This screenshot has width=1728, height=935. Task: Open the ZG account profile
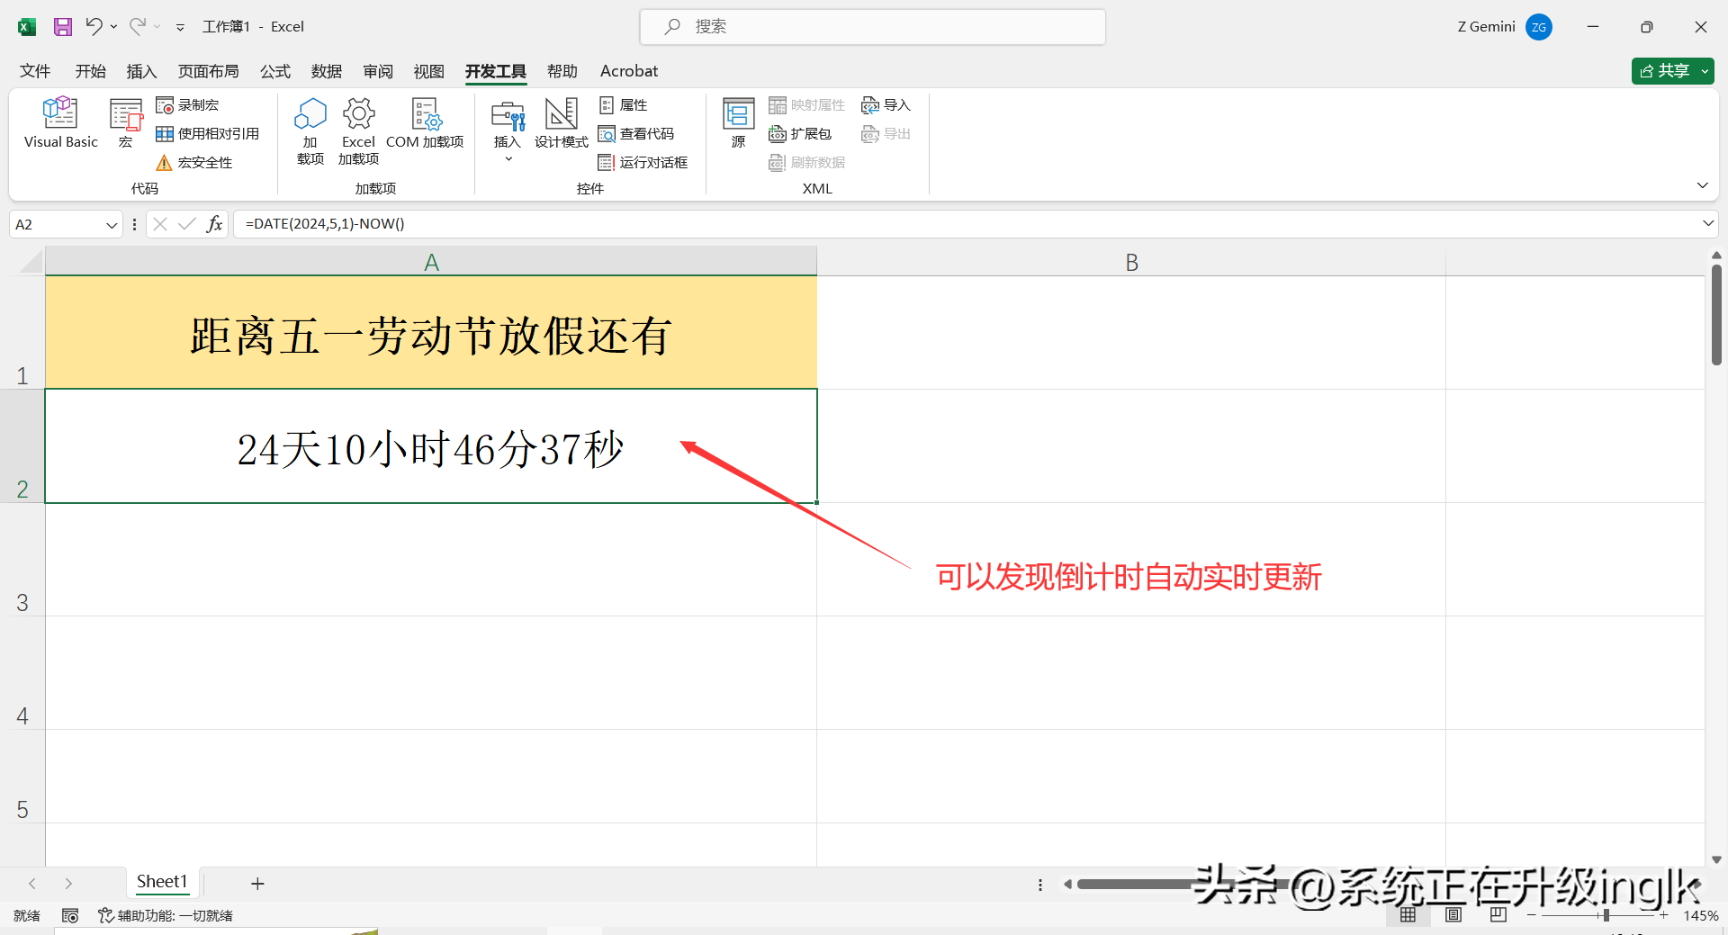click(1539, 27)
